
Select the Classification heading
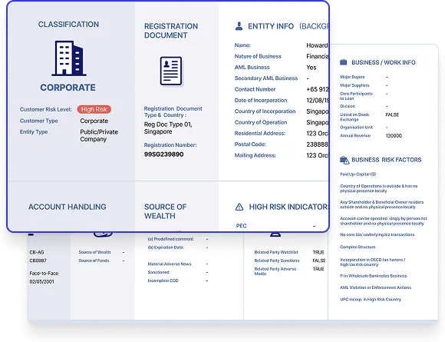68,25
